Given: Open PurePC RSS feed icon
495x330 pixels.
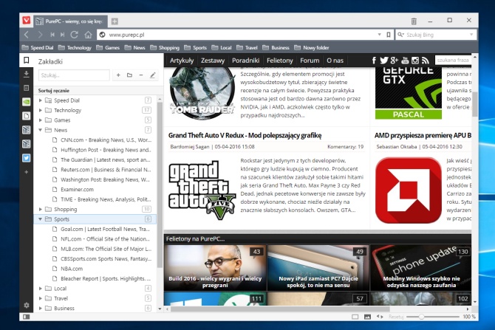Looking at the screenshot, I should pos(426,61).
